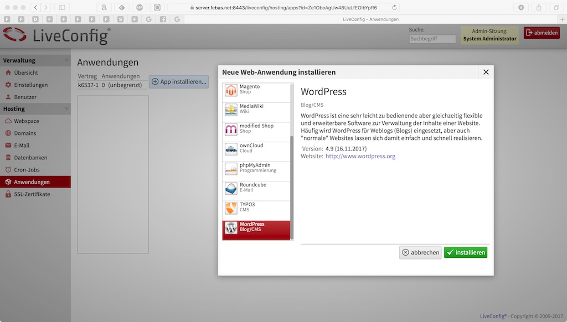This screenshot has width=567, height=322.
Task: Toggle the browser sidebar button
Action: coord(62,7)
